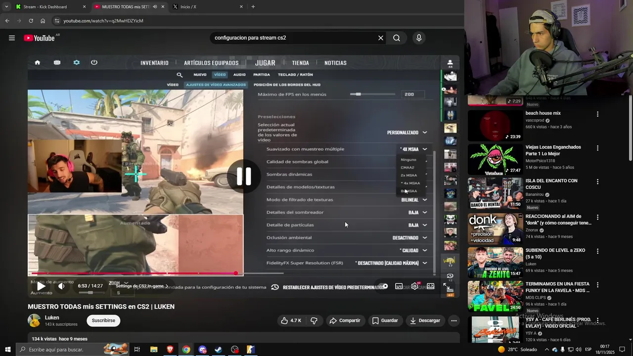This screenshot has height=356, width=633.
Task: Play the paused video
Action: pyautogui.click(x=41, y=286)
